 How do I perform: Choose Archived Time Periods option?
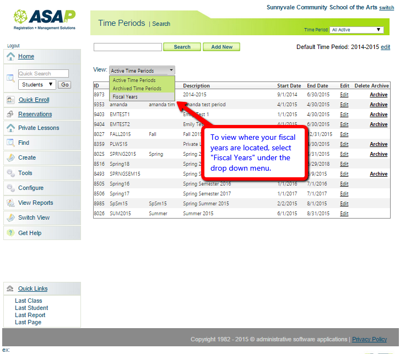click(137, 88)
